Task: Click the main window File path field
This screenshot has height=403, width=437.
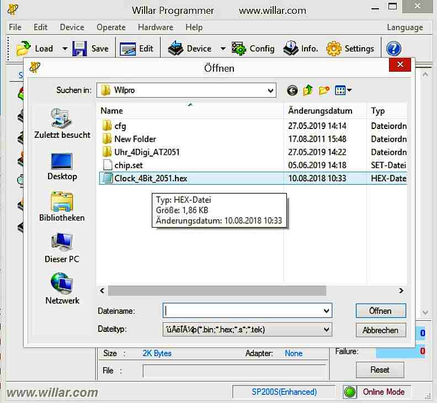Action: coord(234,371)
